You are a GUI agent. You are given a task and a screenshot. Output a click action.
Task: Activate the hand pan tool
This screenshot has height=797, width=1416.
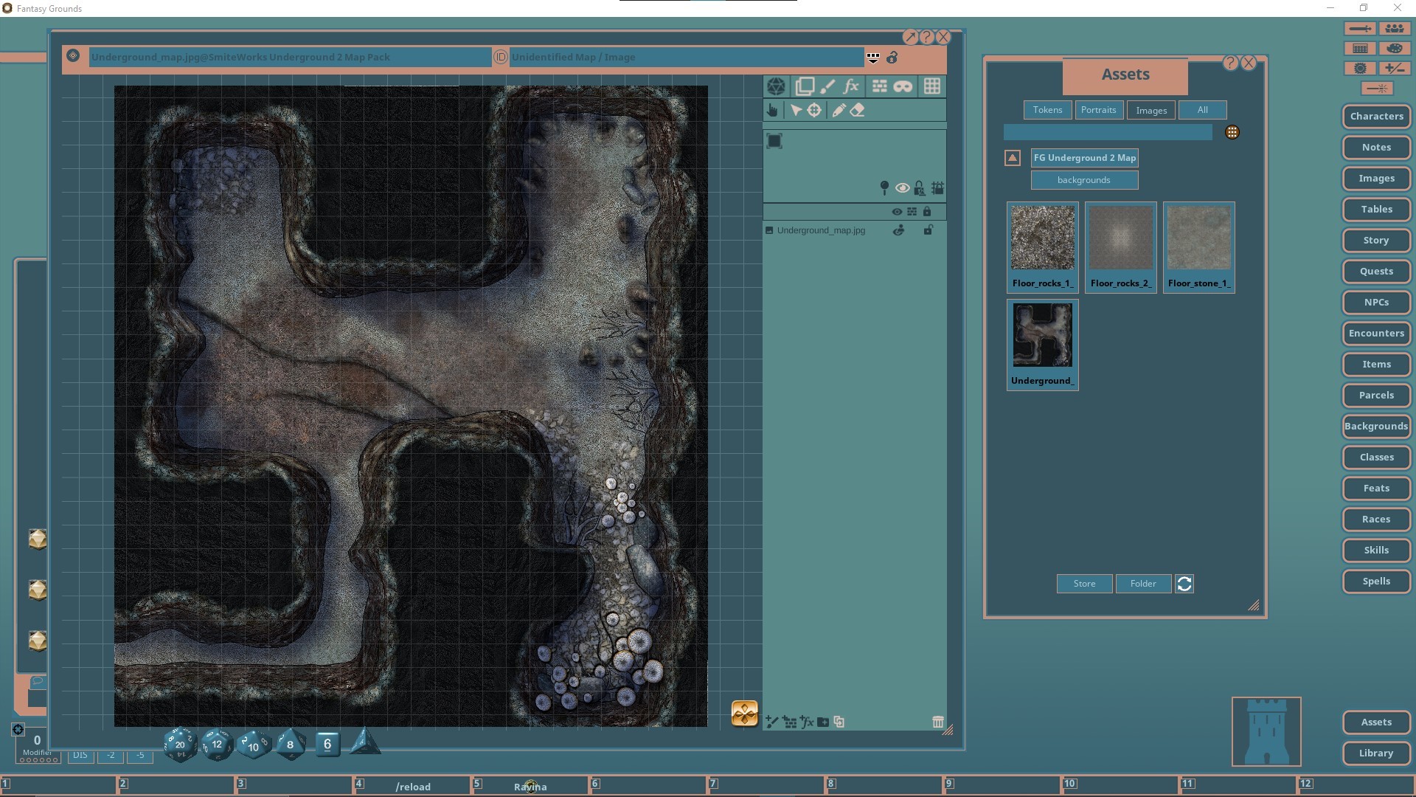pos(772,110)
